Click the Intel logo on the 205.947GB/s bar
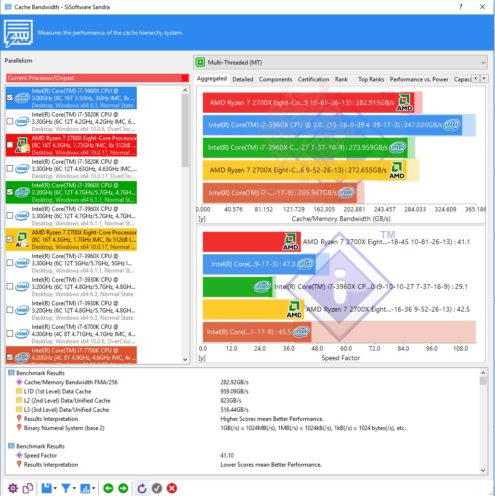The width and height of the screenshot is (495, 496). [x=346, y=192]
